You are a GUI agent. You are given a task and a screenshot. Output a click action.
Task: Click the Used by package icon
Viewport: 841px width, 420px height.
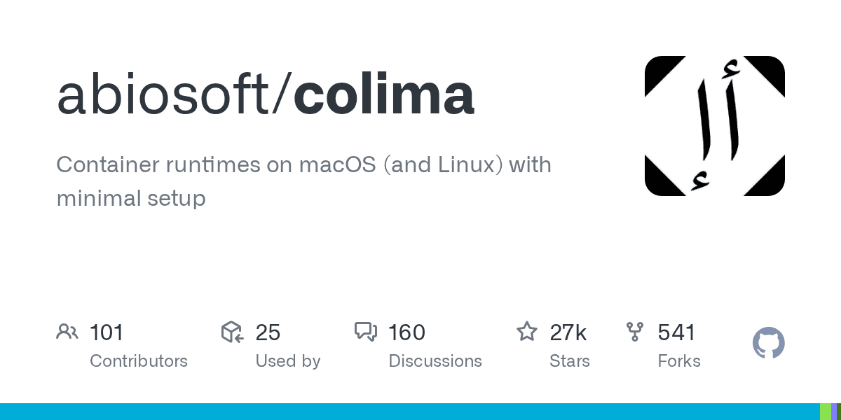tap(232, 332)
